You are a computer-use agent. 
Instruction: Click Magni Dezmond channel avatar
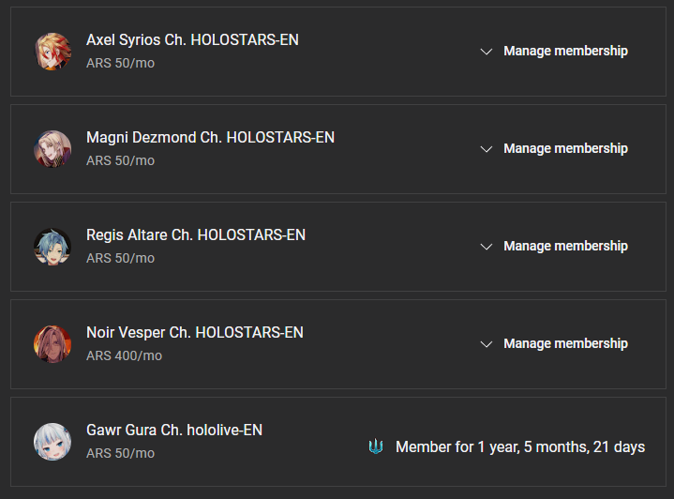52,149
